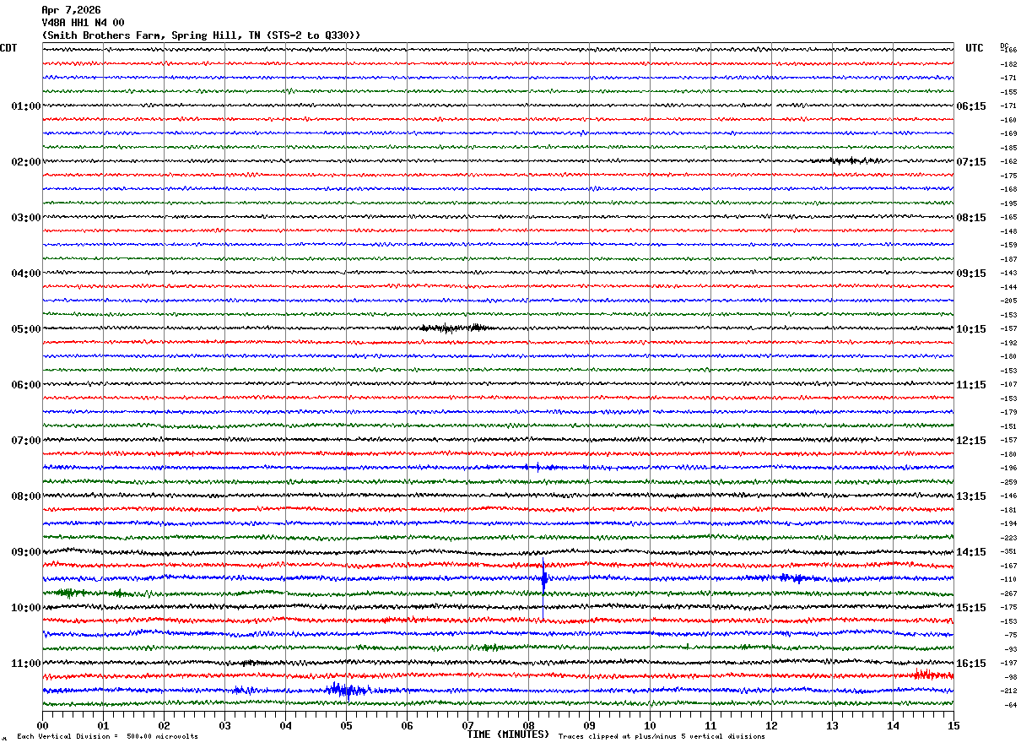Image resolution: width=1021 pixels, height=748 pixels.
Task: Click the blue burst near minute 12
Action: pyautogui.click(x=793, y=578)
